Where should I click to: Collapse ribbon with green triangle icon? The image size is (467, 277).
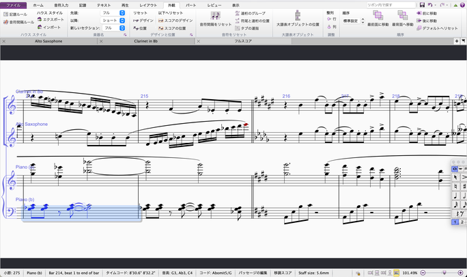tap(455, 5)
